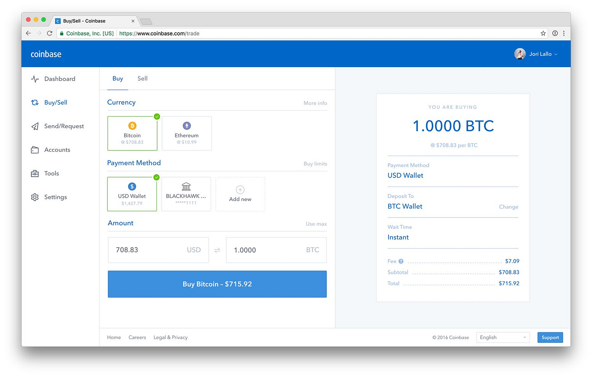Open Send/Request via the paper plane icon

tap(35, 126)
